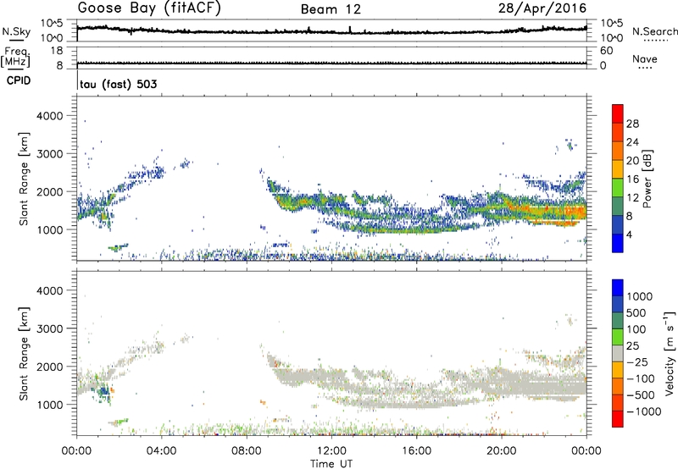Click the '12:00' time tick label

click(x=331, y=451)
